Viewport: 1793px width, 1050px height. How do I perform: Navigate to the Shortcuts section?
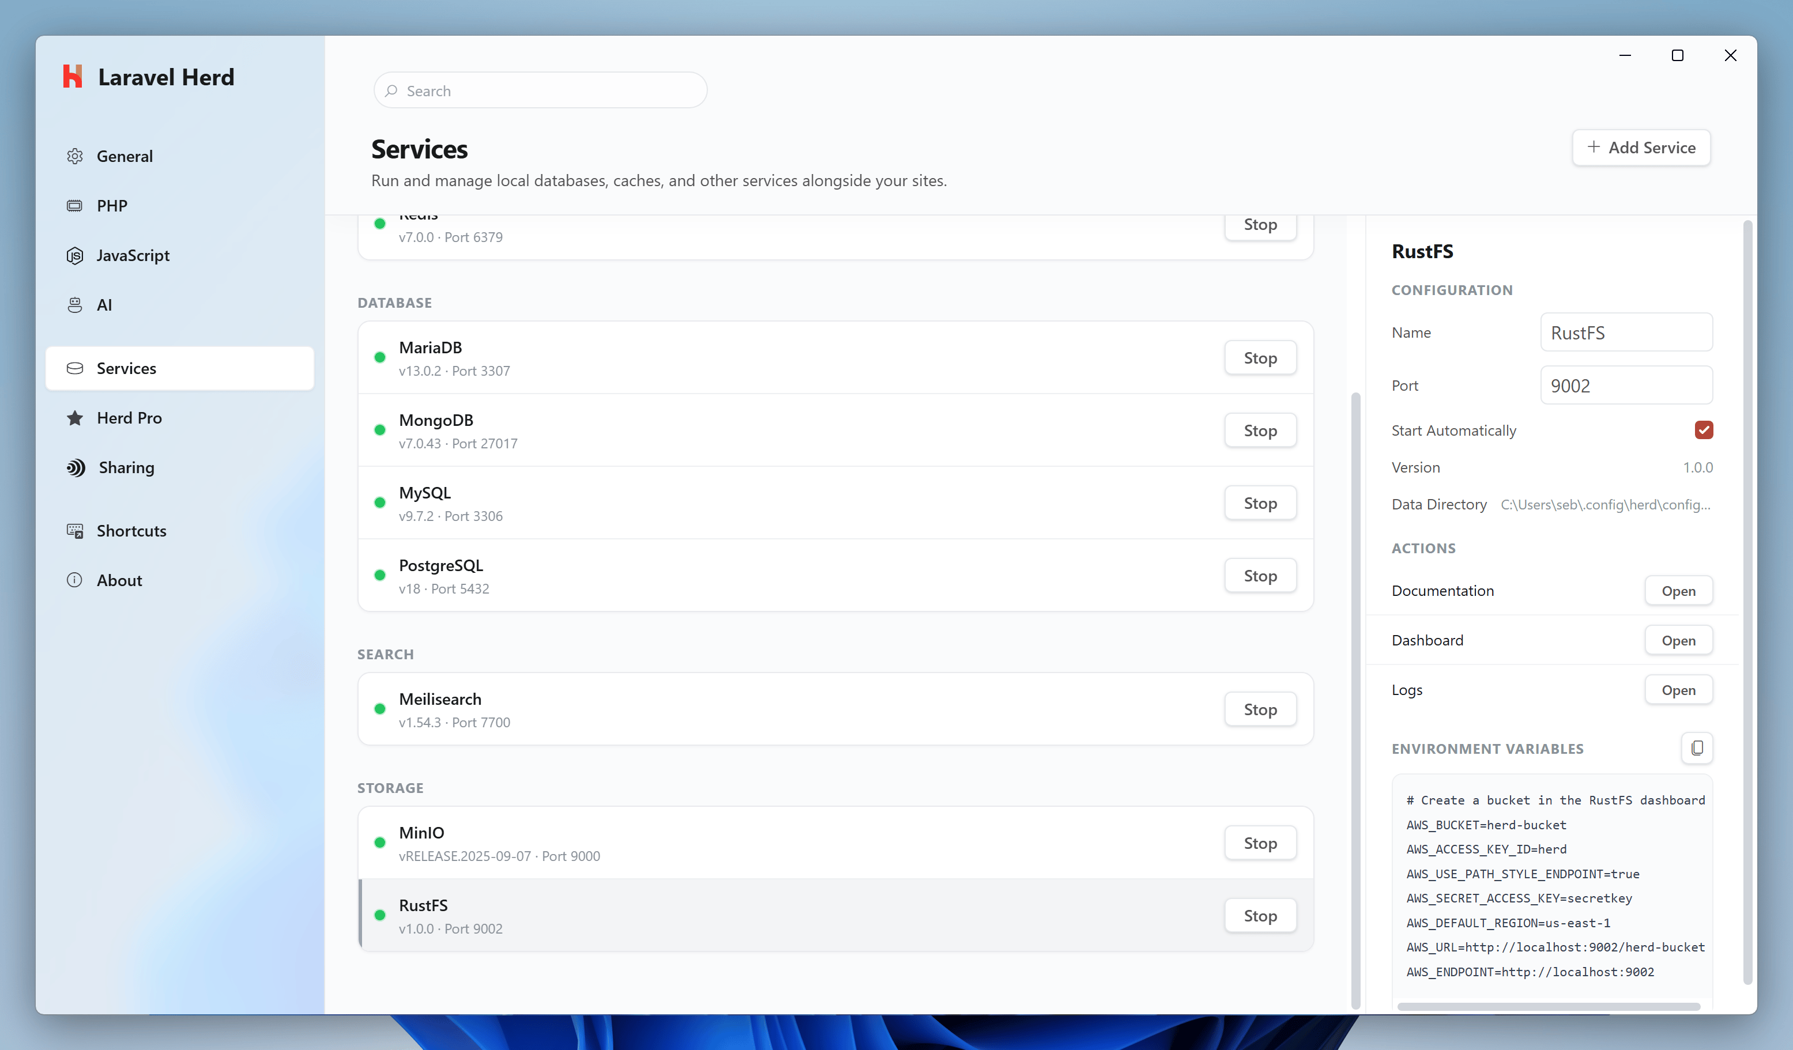(x=179, y=531)
